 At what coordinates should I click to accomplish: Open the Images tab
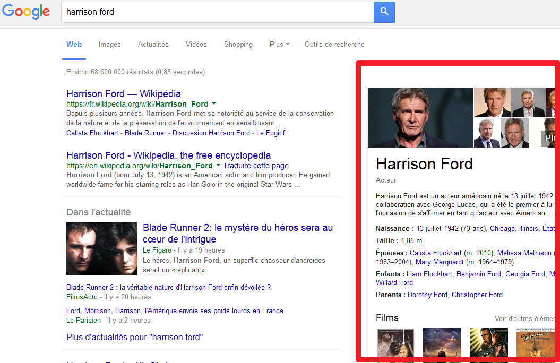point(110,44)
